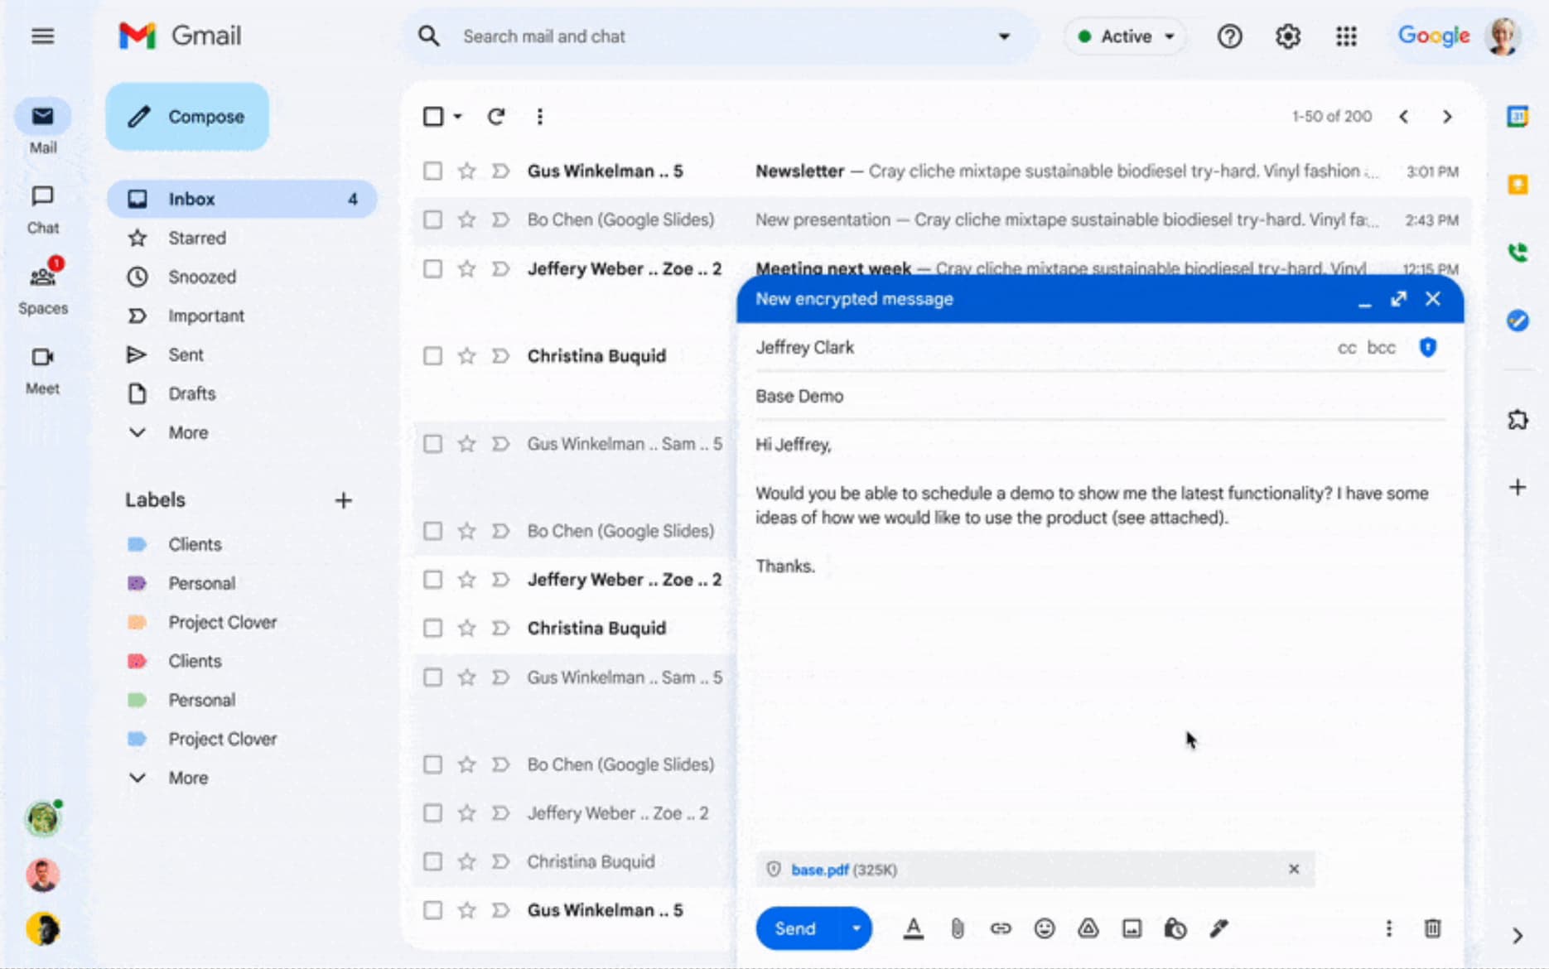The width and height of the screenshot is (1549, 969).
Task: Star the Newsletter email from Gus Winkelman
Action: (466, 171)
